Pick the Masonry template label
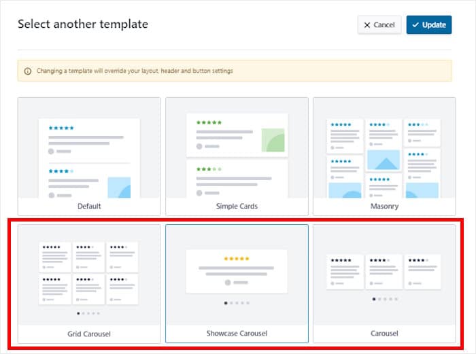Screen dimensions: 476x354 click(384, 207)
